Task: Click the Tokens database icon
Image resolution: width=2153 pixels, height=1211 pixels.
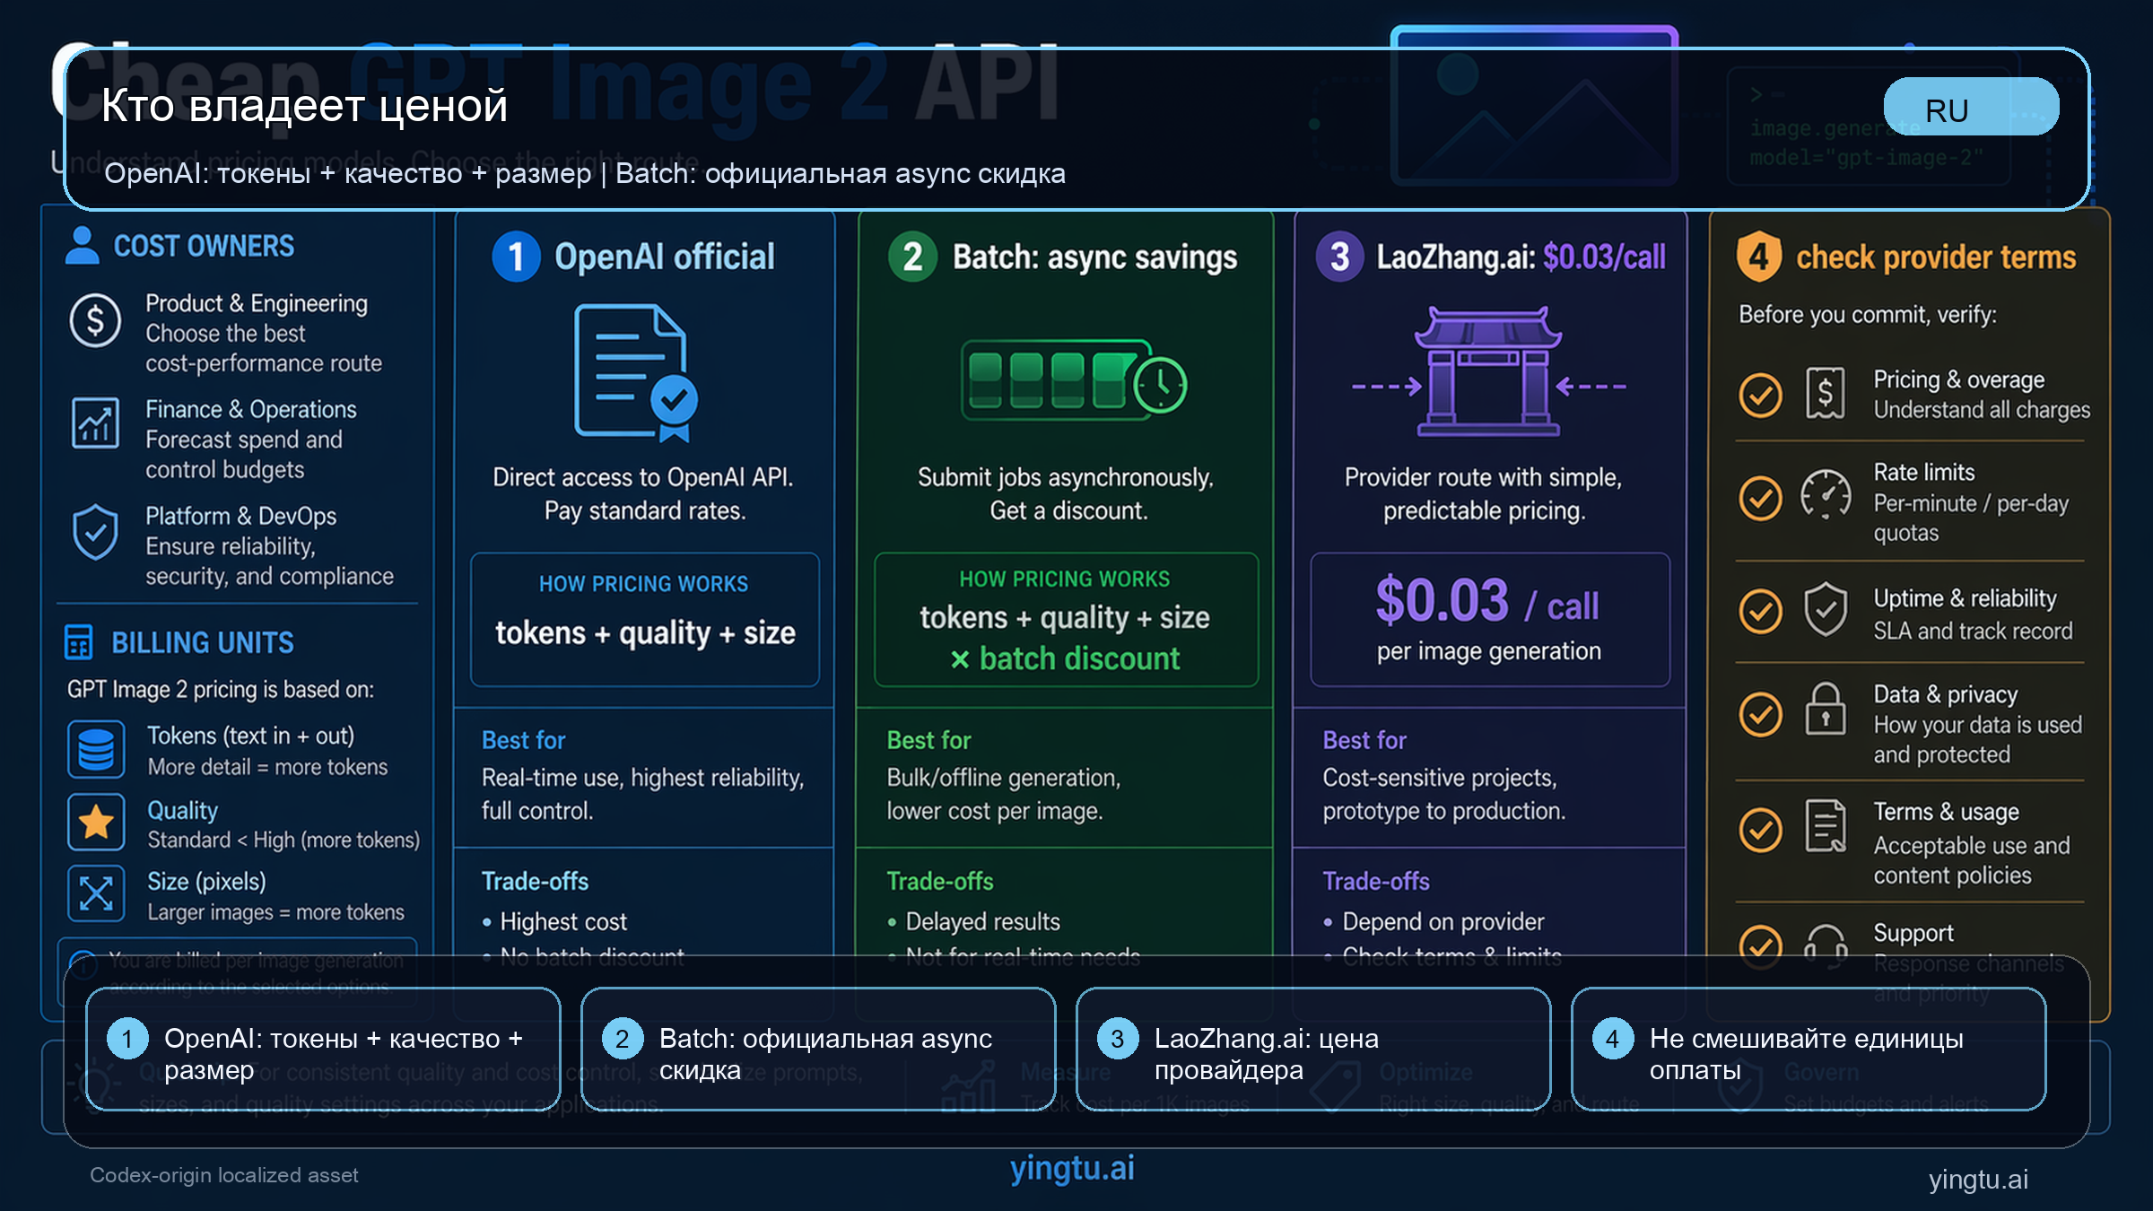Action: [97, 749]
